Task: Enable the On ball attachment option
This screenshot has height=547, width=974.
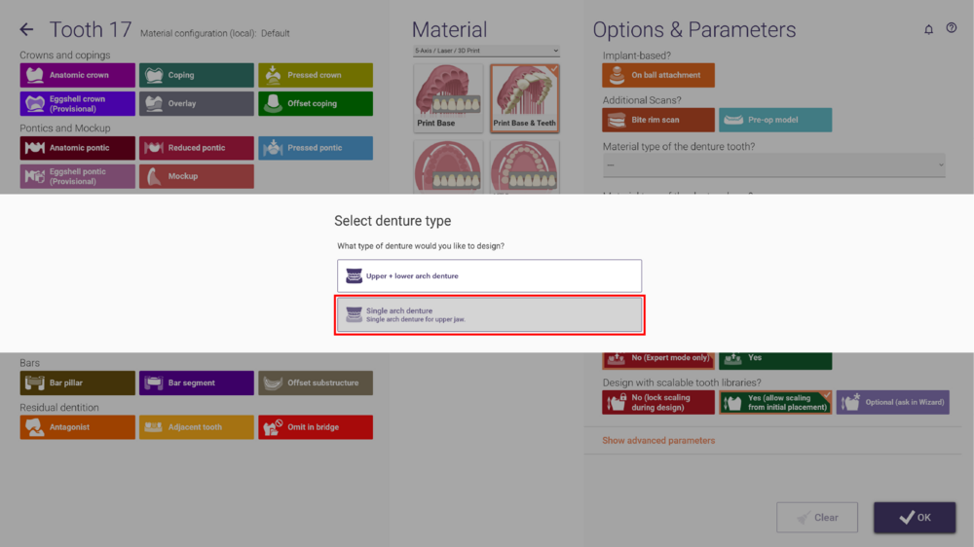Action: (657, 75)
